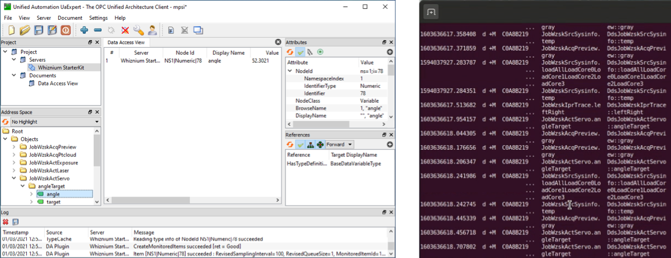Collapse the Project tree node
The image size is (671, 258).
tap(5, 52)
